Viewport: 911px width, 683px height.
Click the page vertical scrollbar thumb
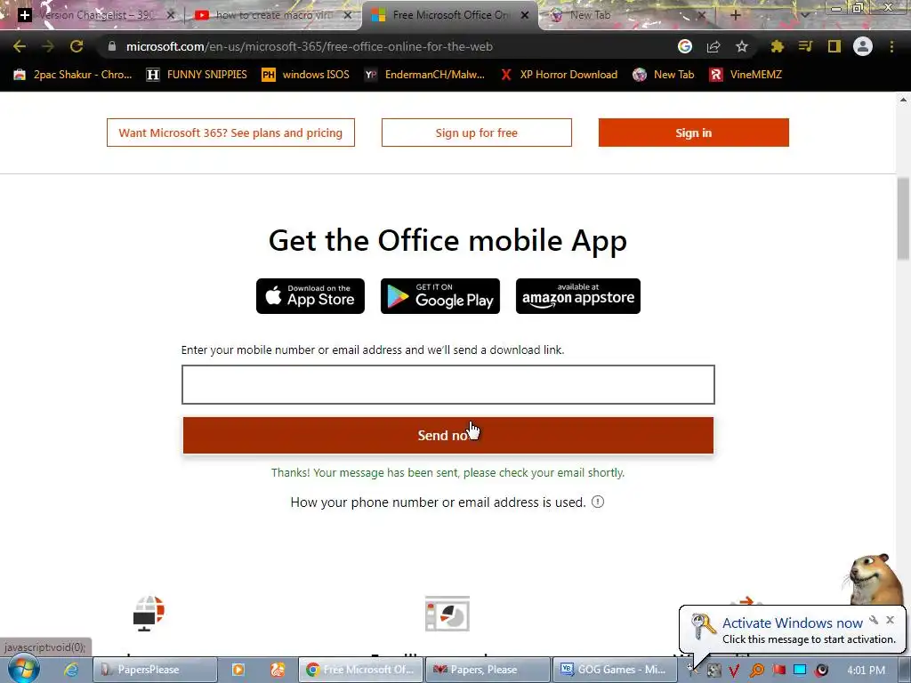pyautogui.click(x=903, y=219)
